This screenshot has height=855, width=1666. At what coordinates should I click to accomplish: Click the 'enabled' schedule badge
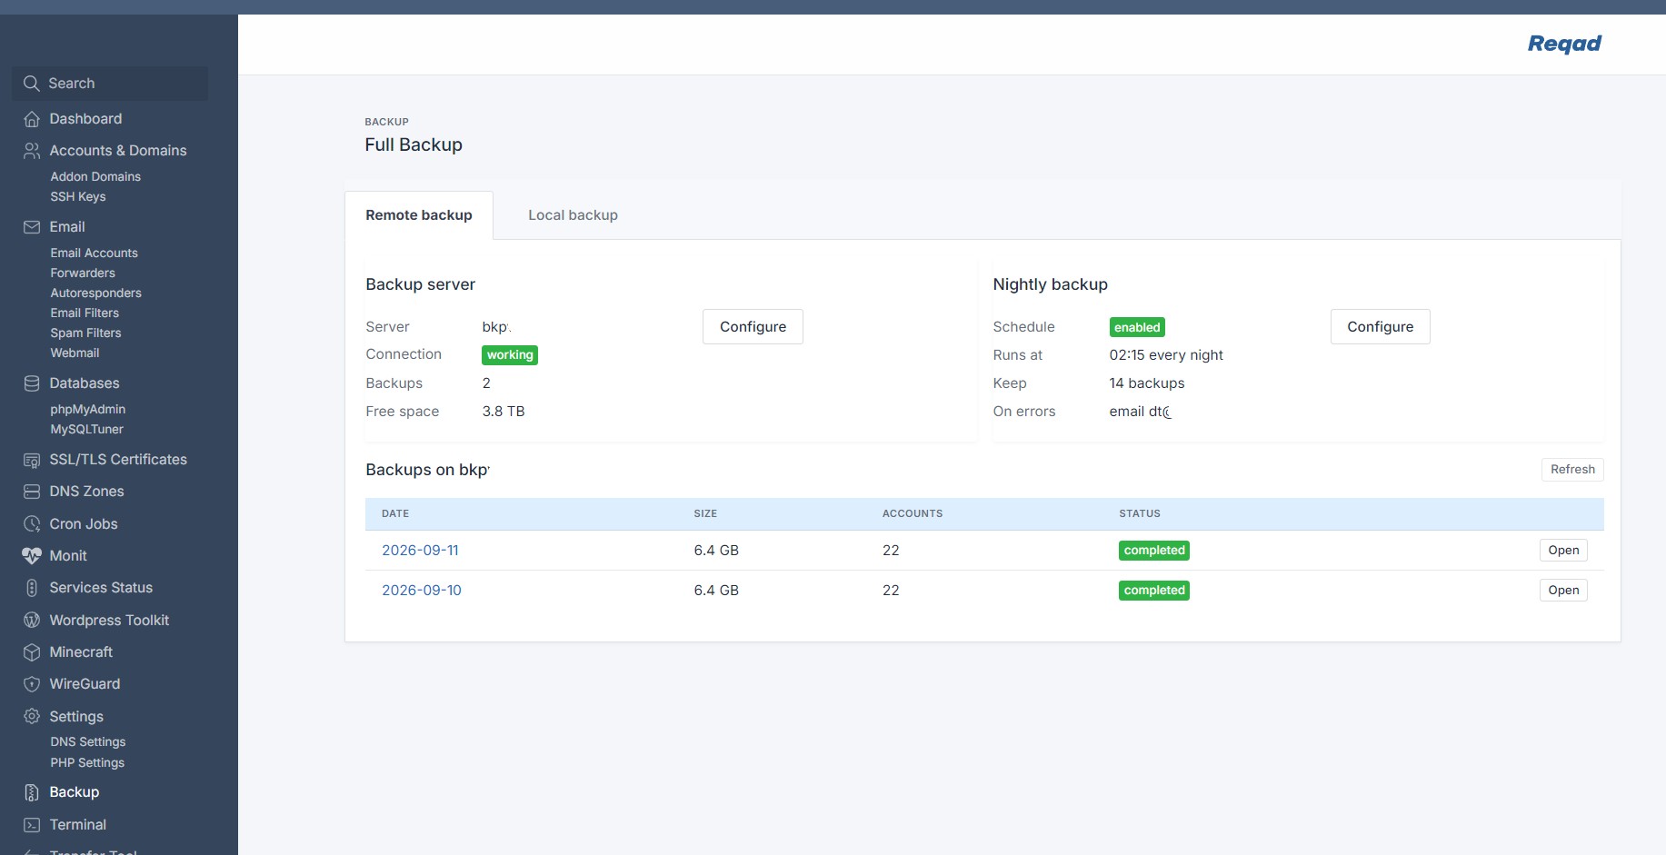click(x=1137, y=327)
